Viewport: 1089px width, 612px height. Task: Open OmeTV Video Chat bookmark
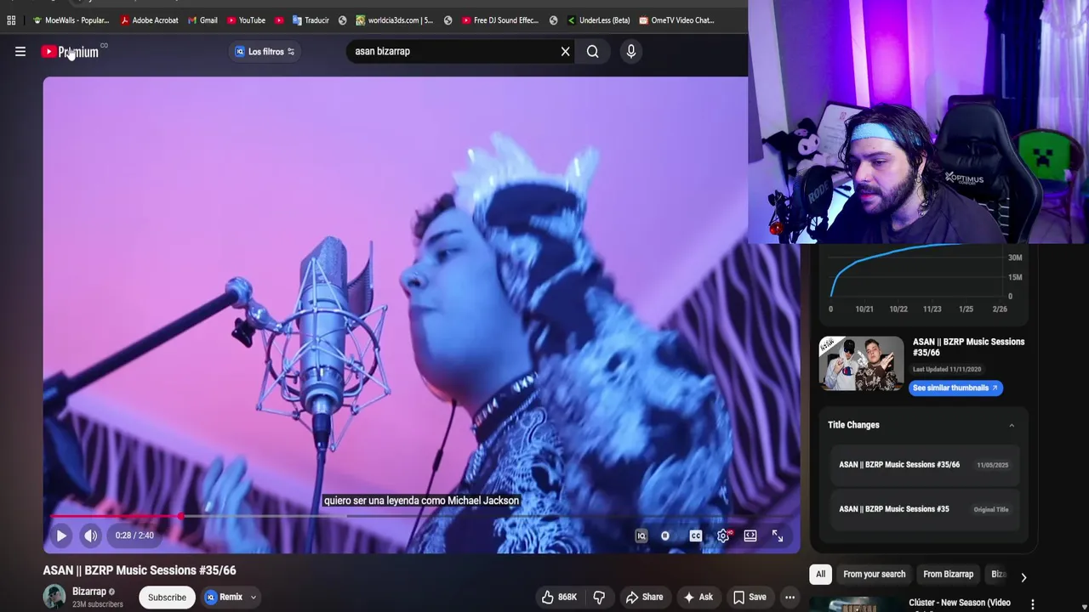677,20
